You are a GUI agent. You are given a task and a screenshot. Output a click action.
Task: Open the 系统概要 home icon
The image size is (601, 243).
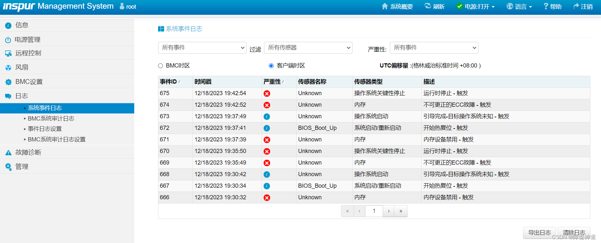(x=385, y=6)
